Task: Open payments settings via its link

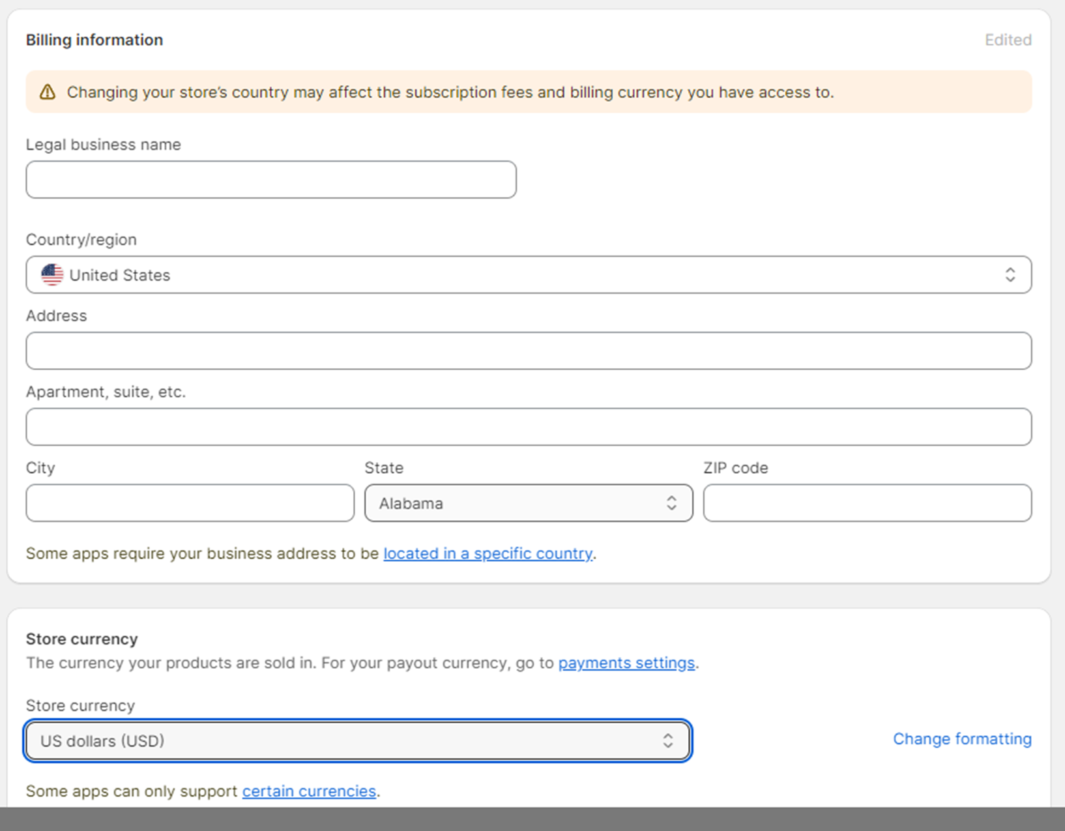Action: pos(626,662)
